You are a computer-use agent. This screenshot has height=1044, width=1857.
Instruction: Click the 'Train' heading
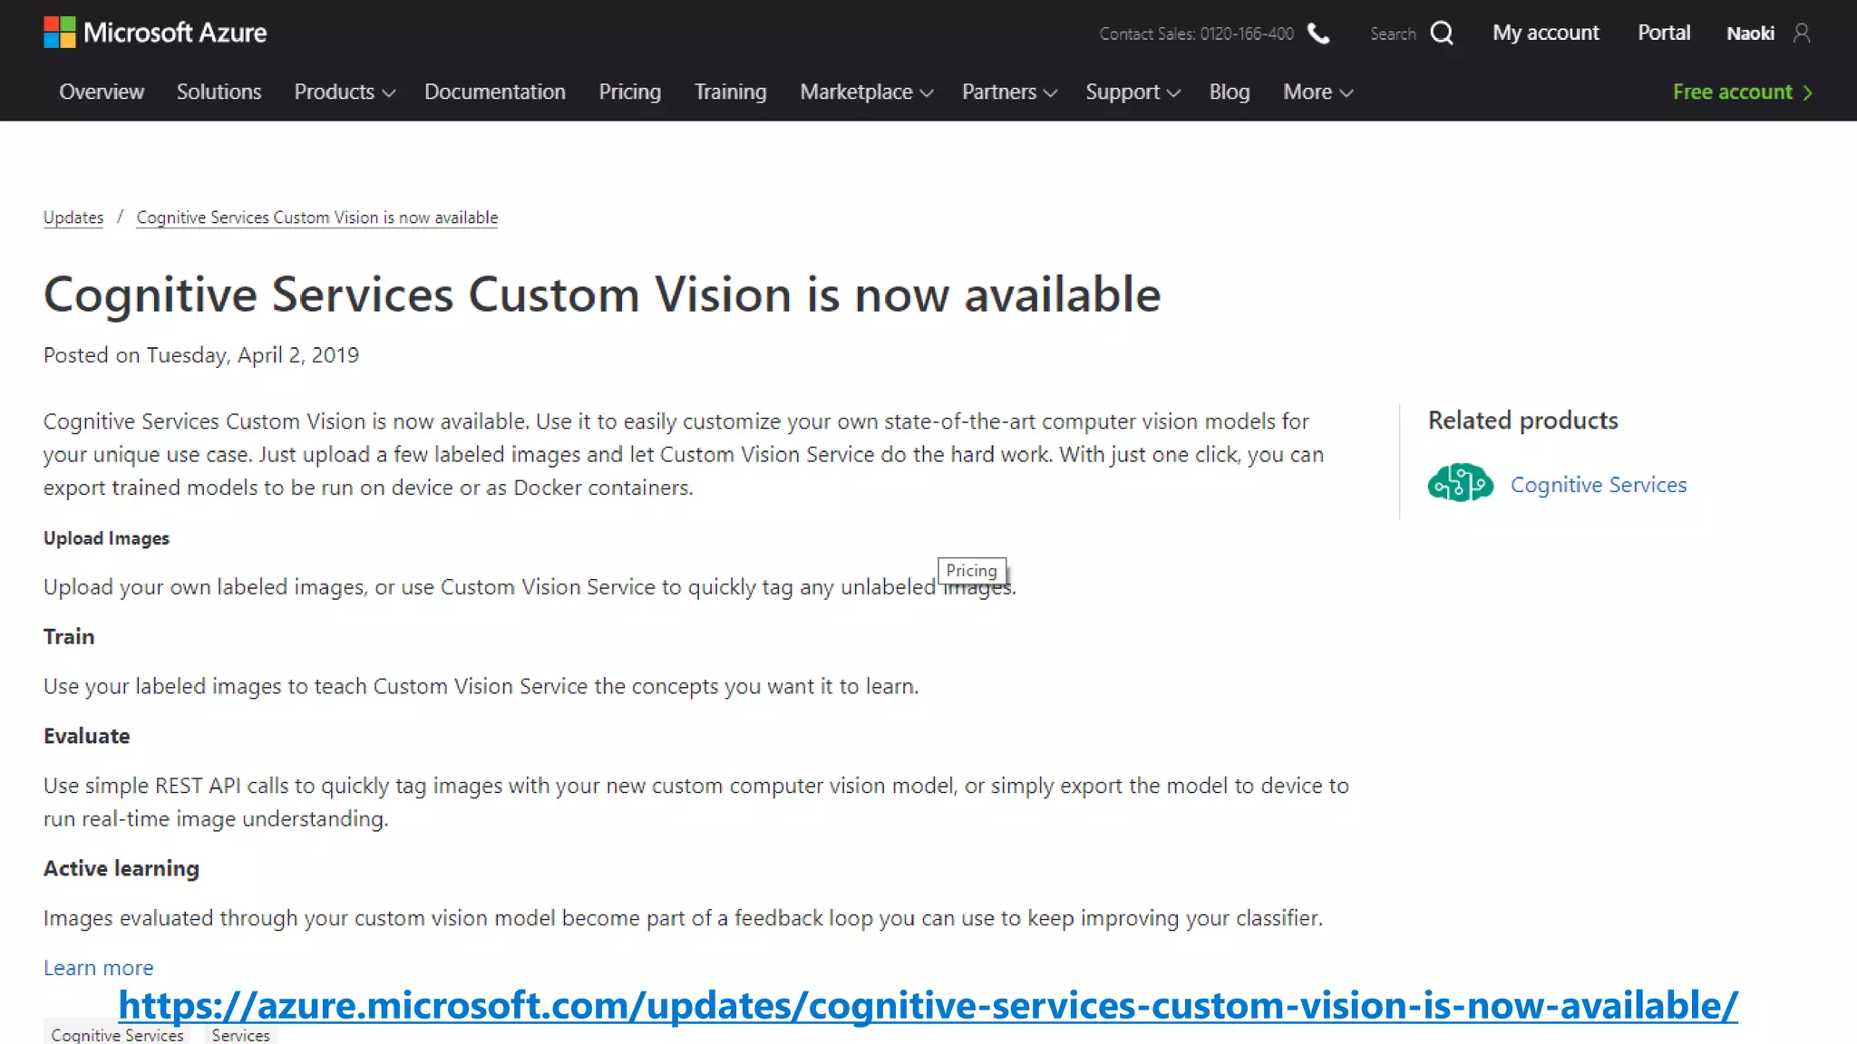click(x=69, y=637)
